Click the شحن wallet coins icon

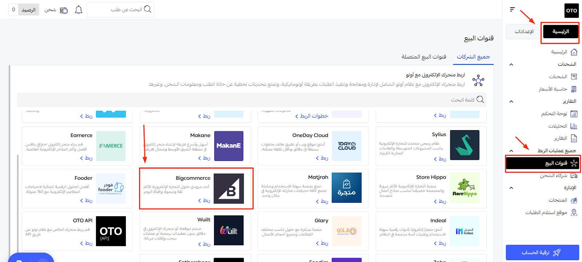tap(64, 10)
